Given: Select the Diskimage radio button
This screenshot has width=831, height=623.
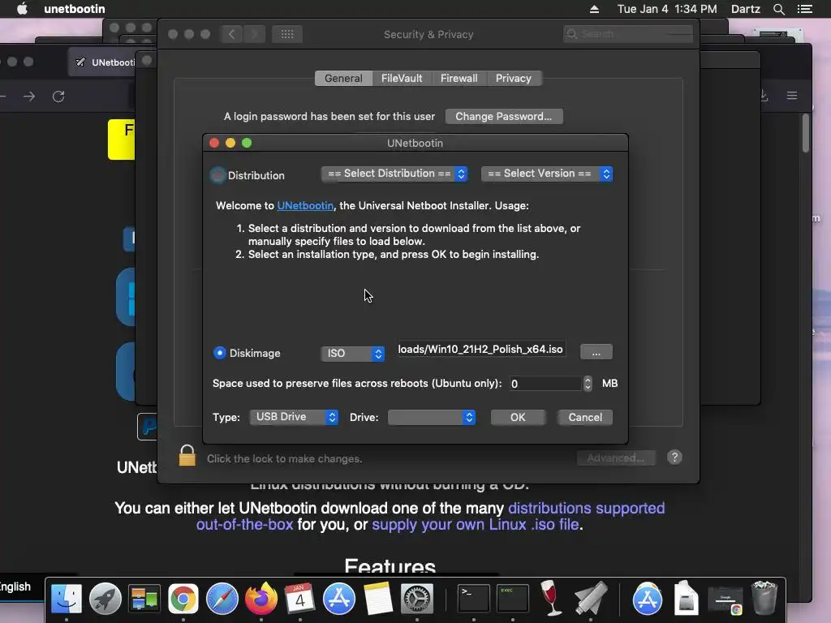Looking at the screenshot, I should 219,353.
